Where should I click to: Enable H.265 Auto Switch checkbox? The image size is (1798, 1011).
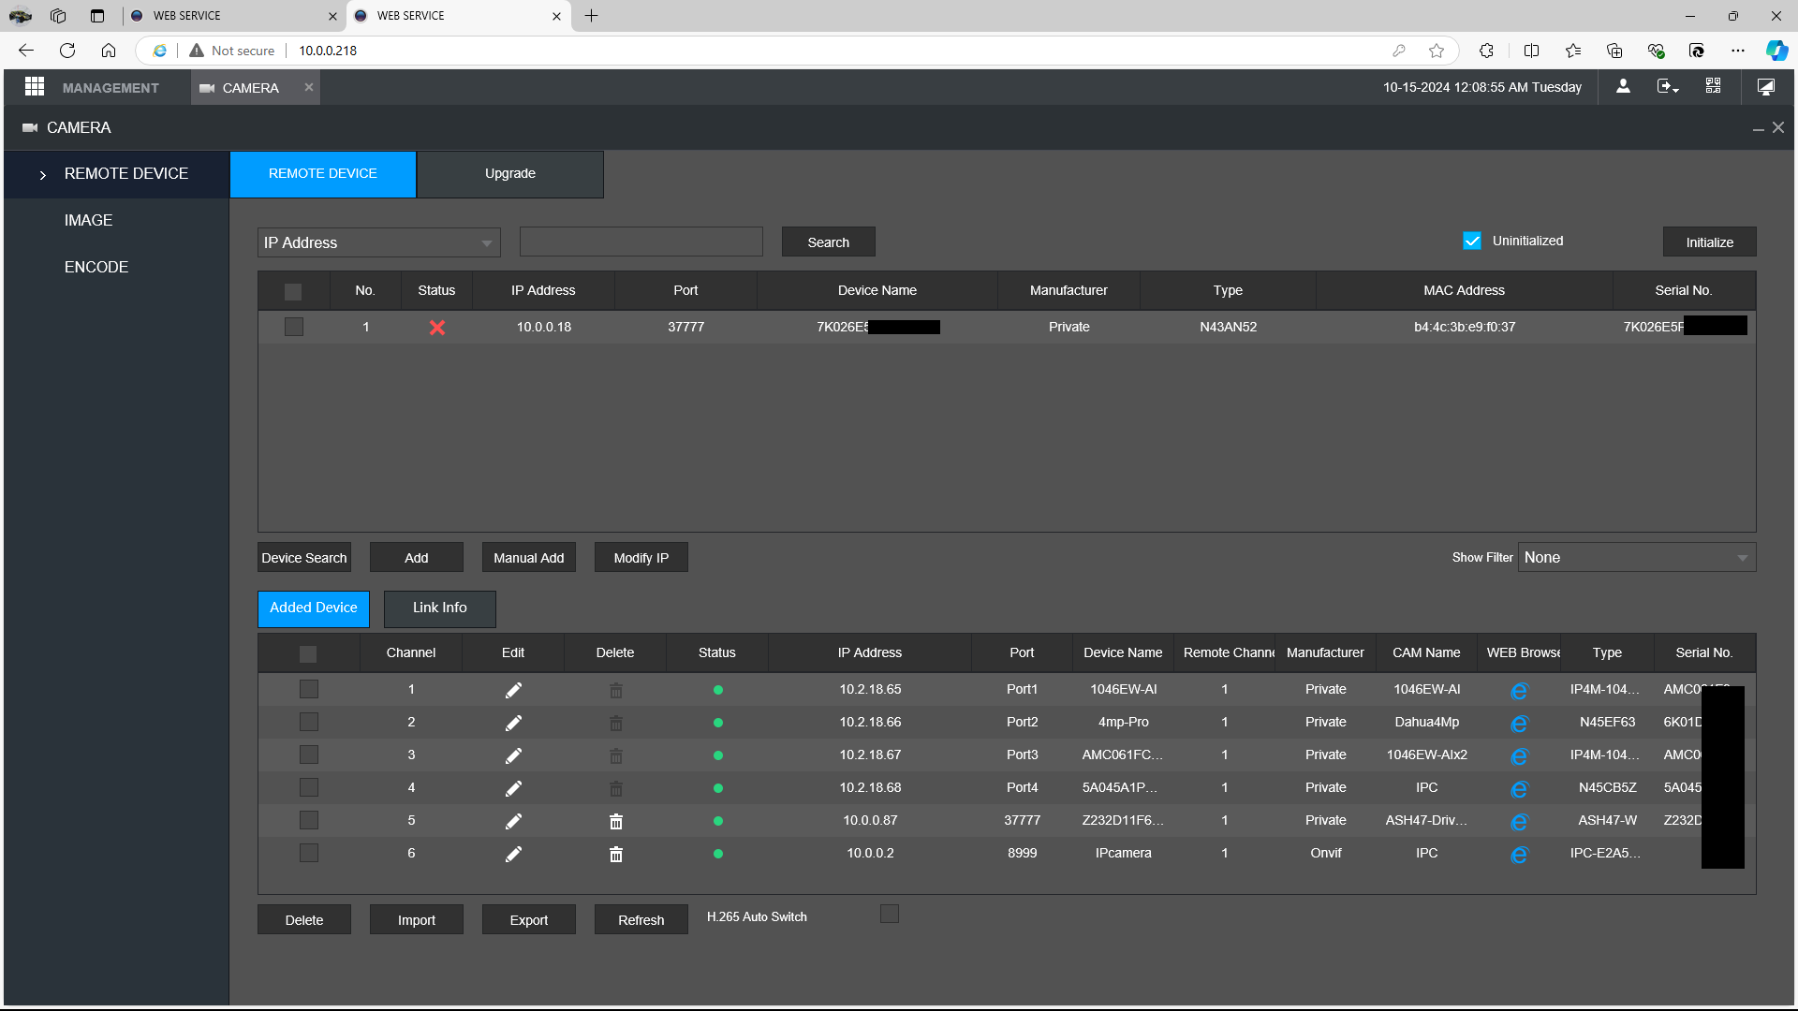pyautogui.click(x=890, y=914)
